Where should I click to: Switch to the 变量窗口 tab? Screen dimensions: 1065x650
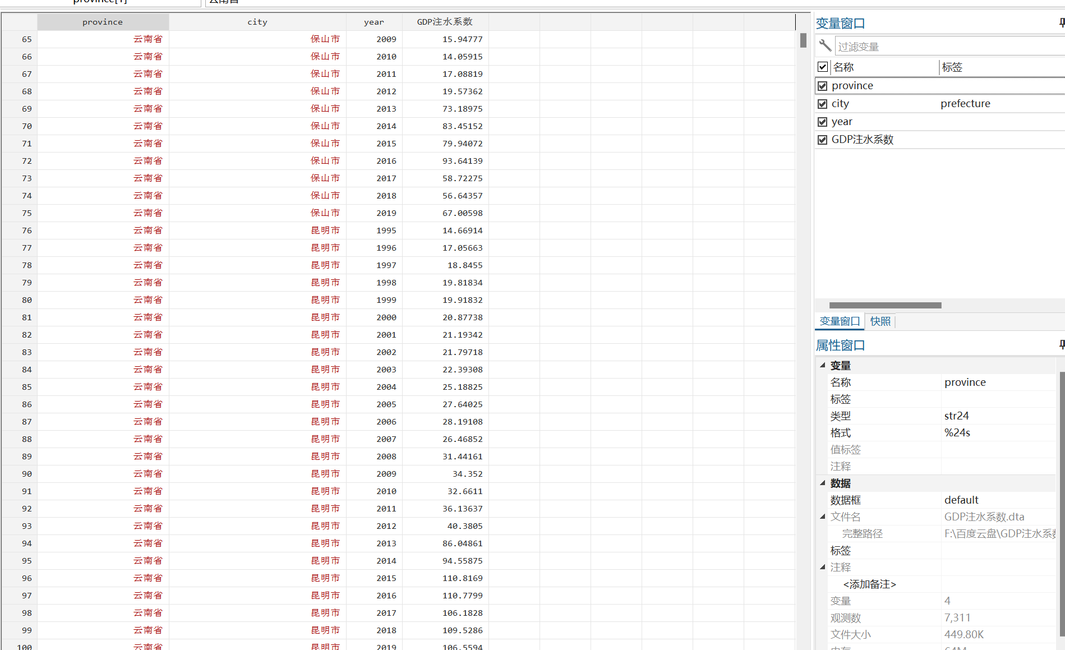point(840,321)
